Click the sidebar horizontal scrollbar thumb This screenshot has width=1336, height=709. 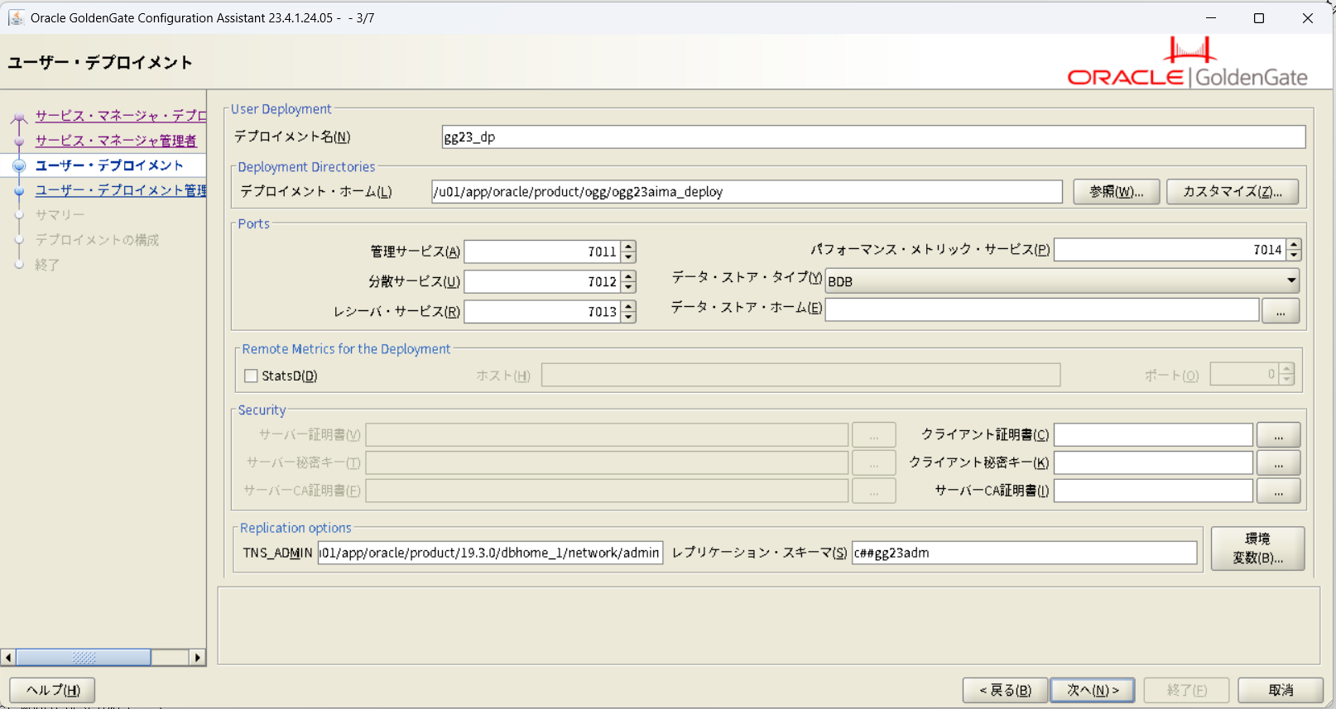pyautogui.click(x=84, y=658)
